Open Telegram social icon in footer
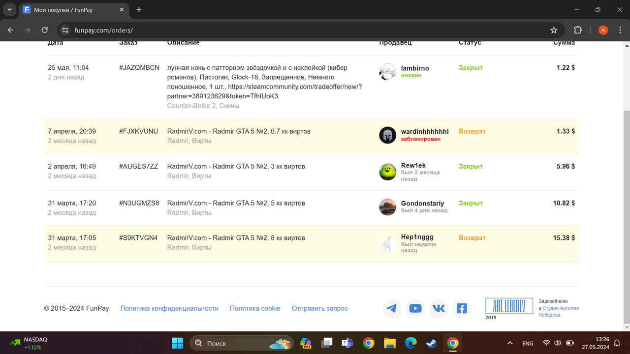The width and height of the screenshot is (630, 354). 392,308
